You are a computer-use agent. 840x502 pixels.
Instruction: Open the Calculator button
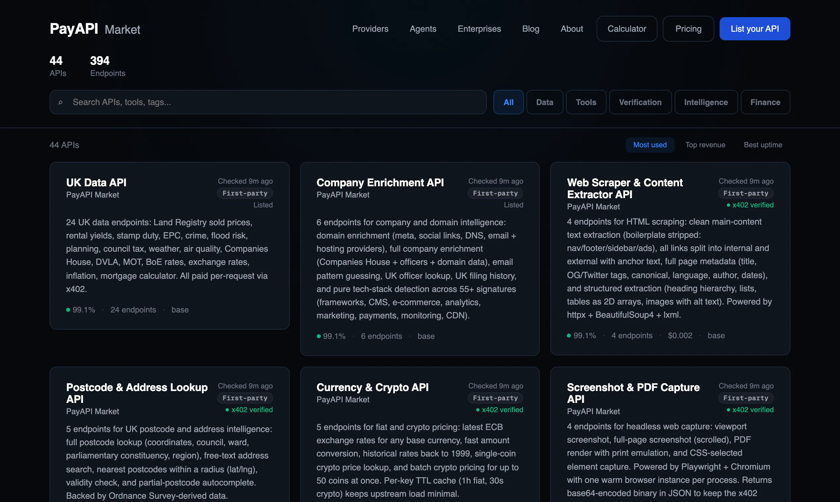[627, 29]
